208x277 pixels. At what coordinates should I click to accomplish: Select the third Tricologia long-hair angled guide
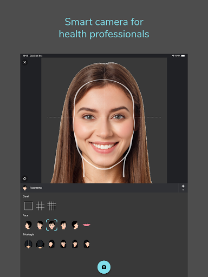click(x=51, y=244)
